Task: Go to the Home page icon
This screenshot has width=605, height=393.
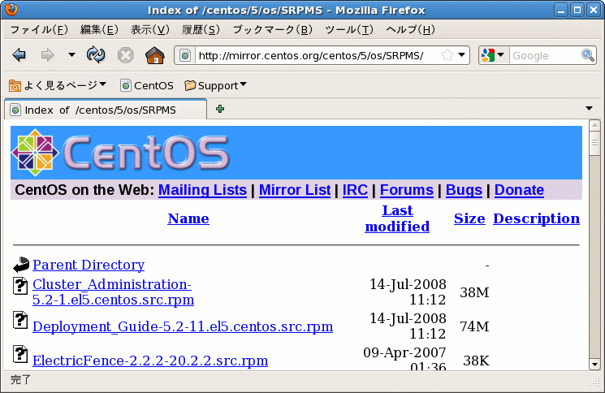Action: [154, 55]
